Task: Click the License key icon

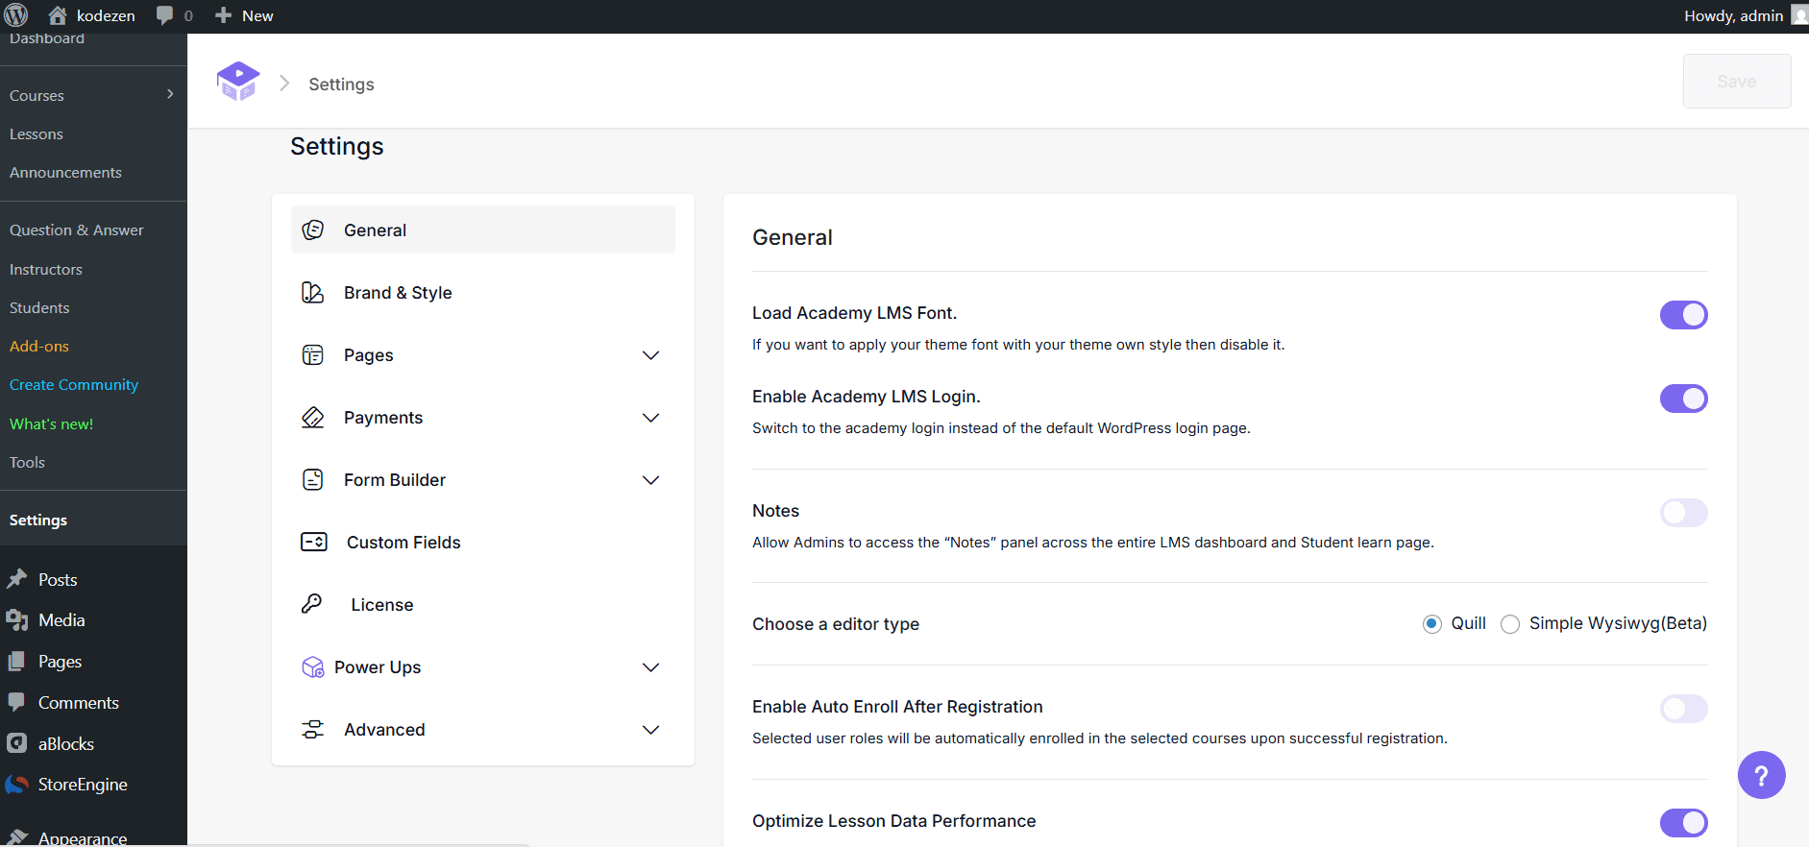Action: [x=312, y=604]
